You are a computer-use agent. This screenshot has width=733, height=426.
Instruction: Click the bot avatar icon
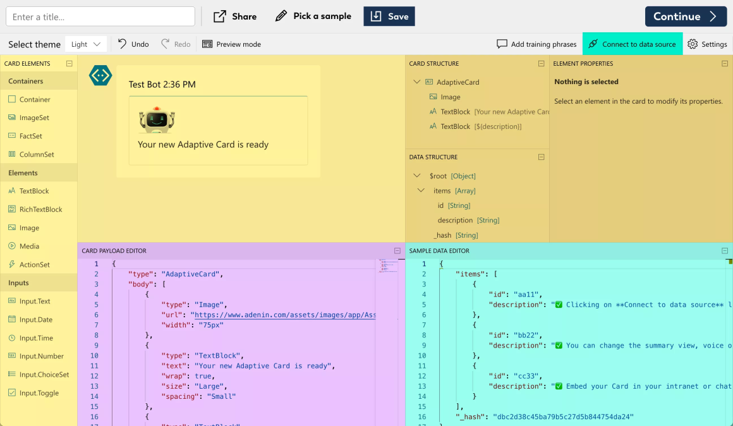coord(100,75)
